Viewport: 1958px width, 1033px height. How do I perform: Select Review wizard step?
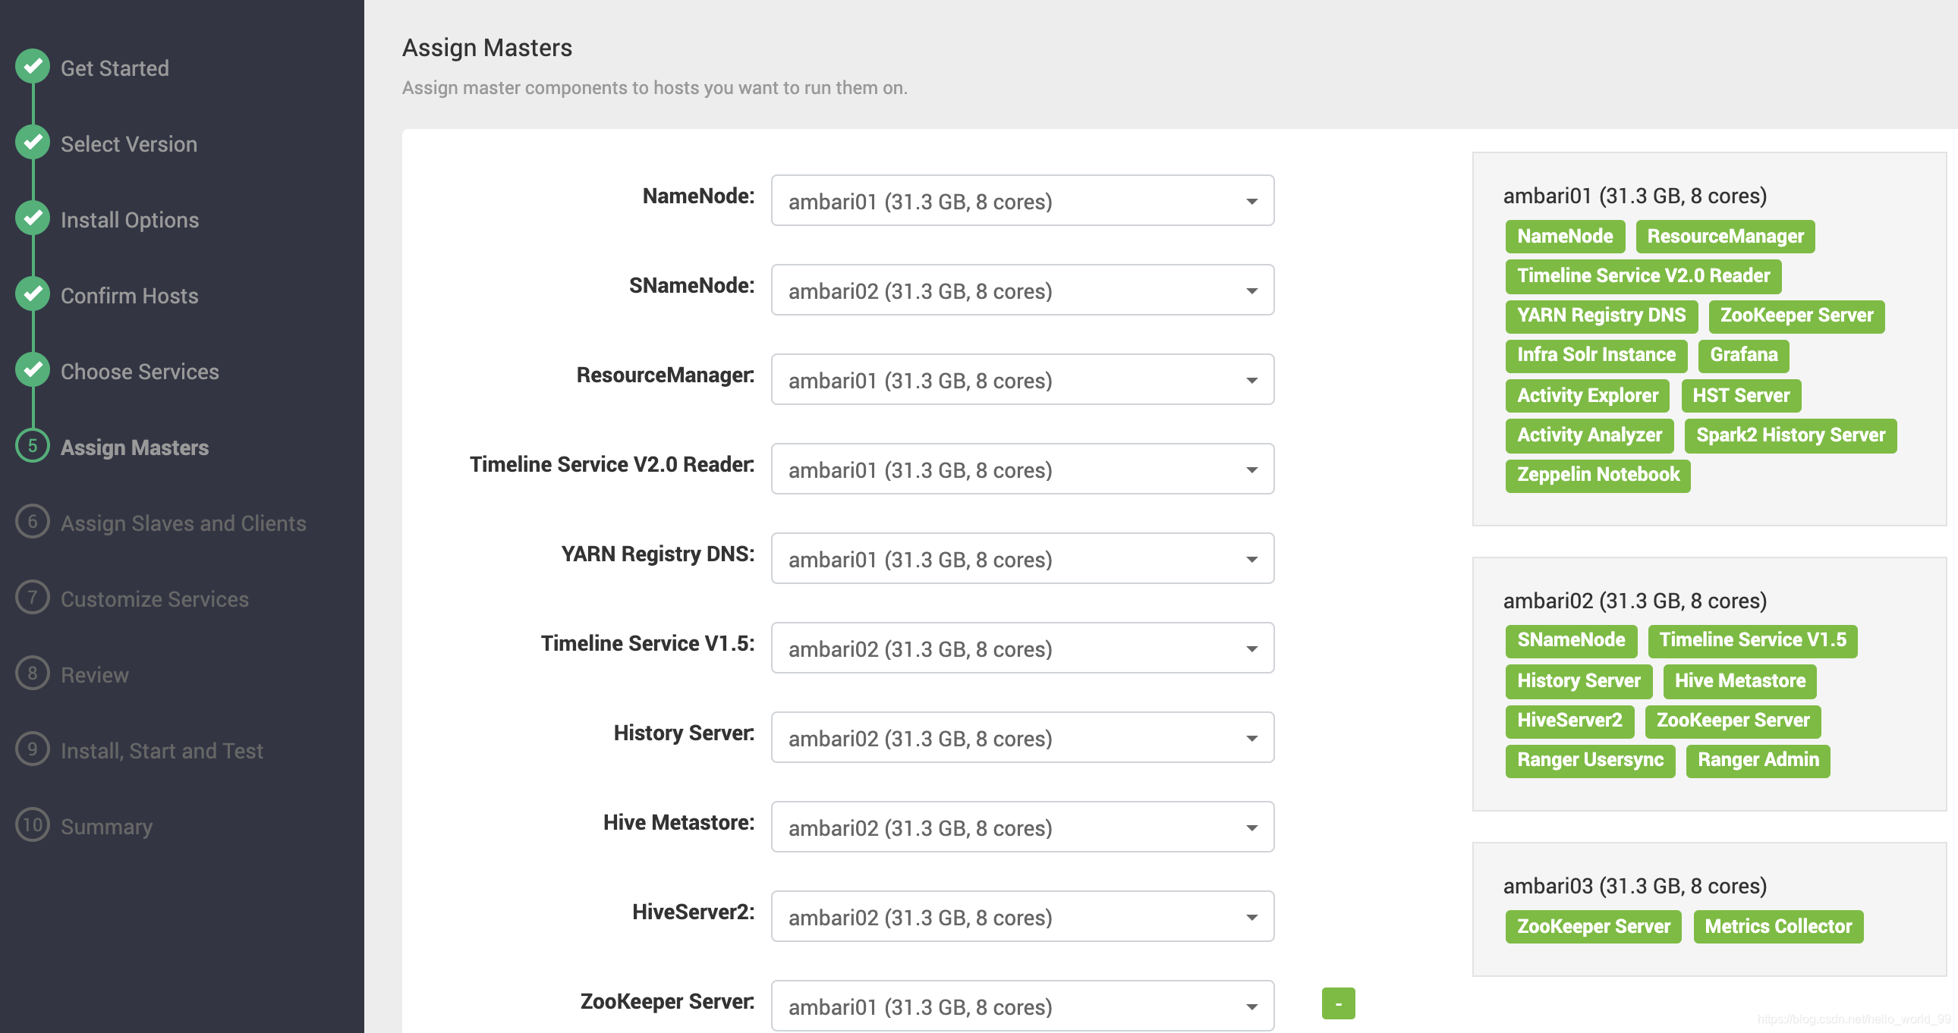[95, 676]
